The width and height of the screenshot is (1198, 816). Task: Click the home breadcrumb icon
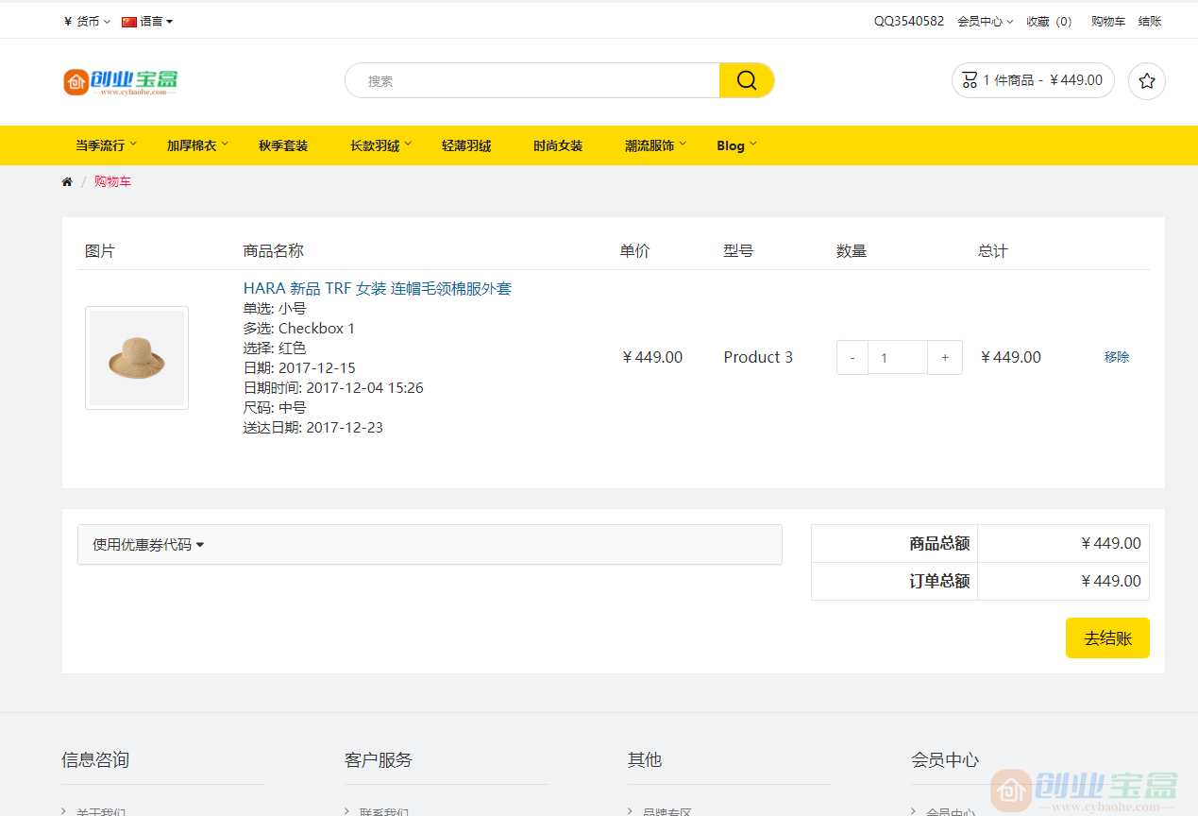click(67, 181)
